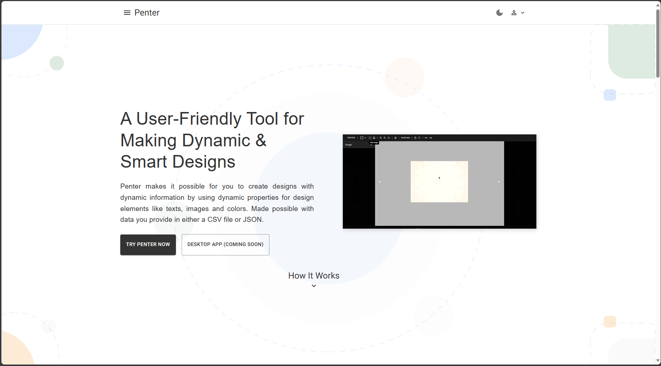This screenshot has width=661, height=366.
Task: Click POSITION in the preview toolbar
Action: (405, 138)
